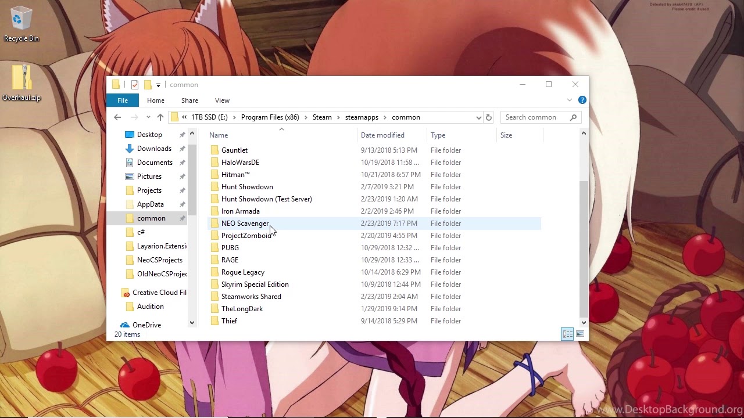Select the PUBG folder

coord(230,248)
